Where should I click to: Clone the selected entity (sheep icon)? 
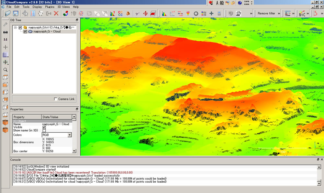coord(41,14)
